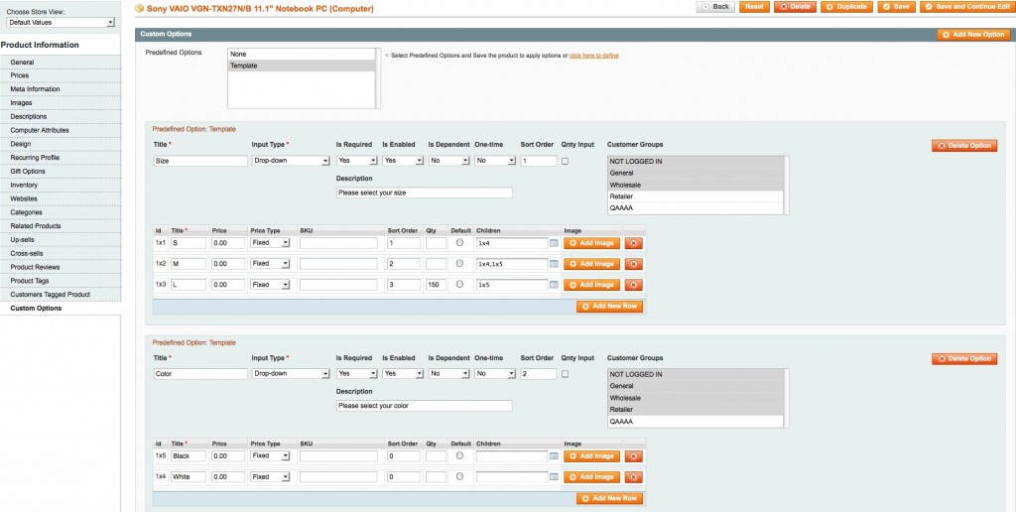Add new row to Color option
1016x512 pixels.
[610, 499]
